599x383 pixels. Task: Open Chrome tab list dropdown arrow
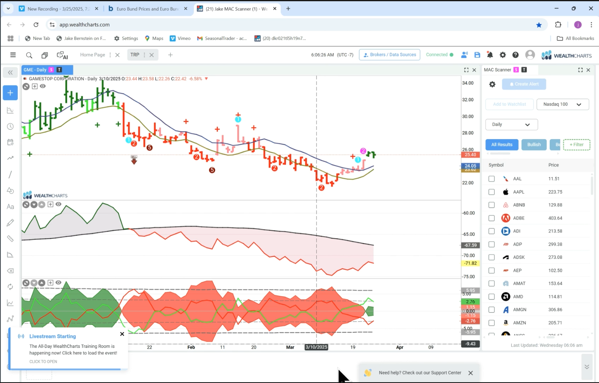pyautogui.click(x=8, y=8)
